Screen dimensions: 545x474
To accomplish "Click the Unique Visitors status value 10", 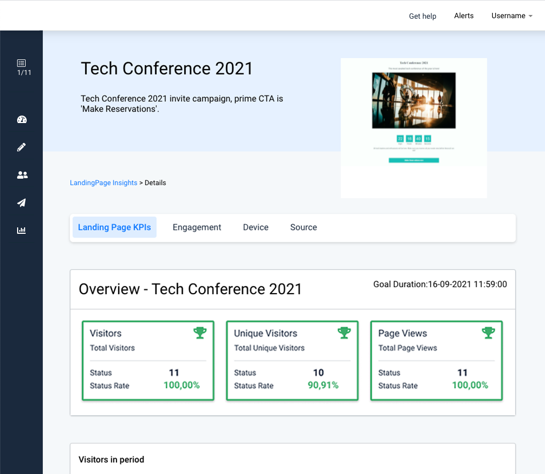I will (318, 372).
